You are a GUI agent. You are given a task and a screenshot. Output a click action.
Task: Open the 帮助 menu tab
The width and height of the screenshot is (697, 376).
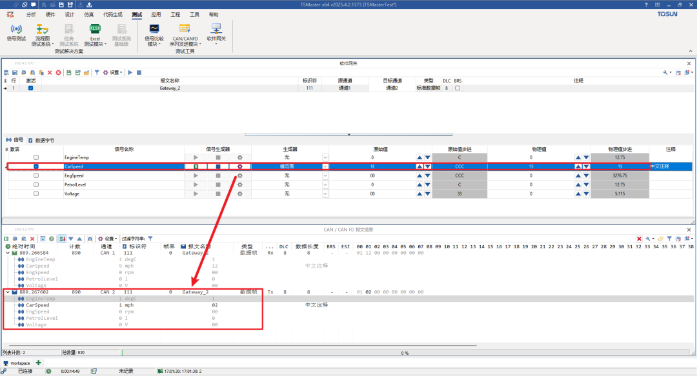pos(214,15)
